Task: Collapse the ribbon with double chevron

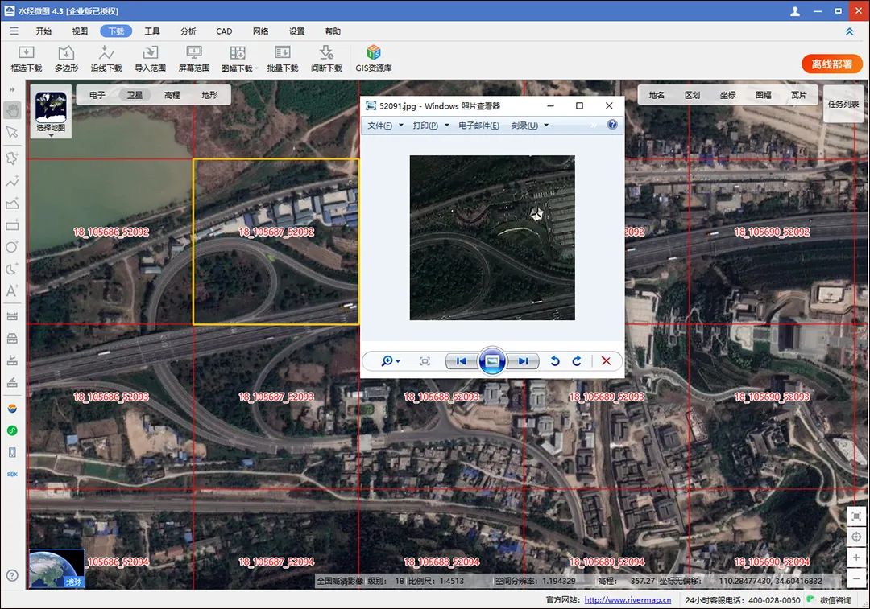Action: pos(850,31)
